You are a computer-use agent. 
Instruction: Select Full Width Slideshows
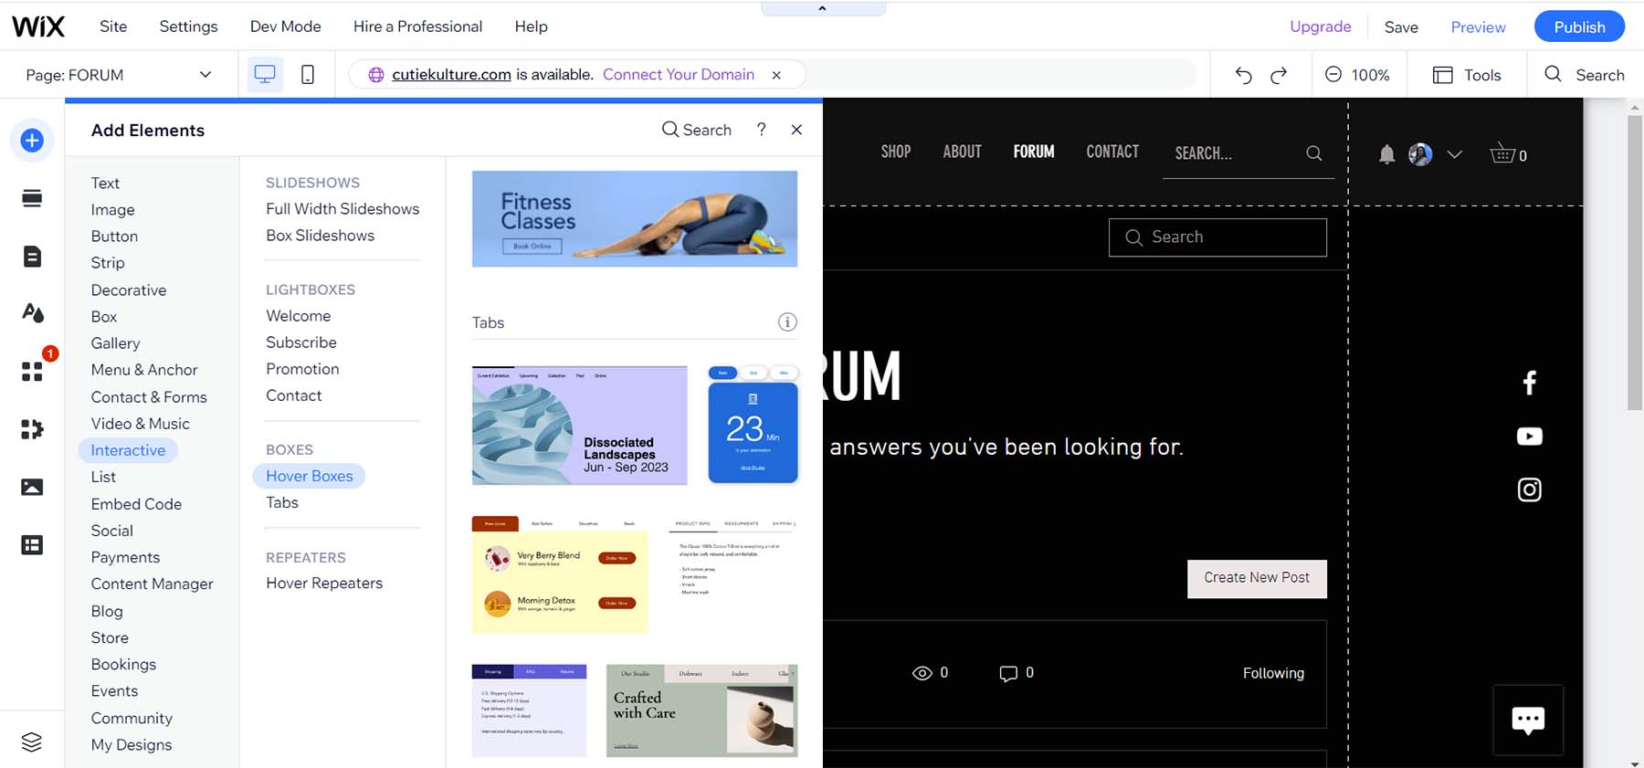coord(342,208)
